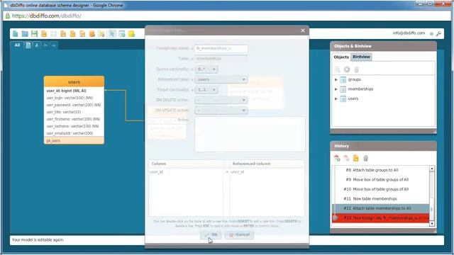Viewport: 454px width, 255px height.
Task: Select the user_id cell under Referenced column
Action: (267, 172)
